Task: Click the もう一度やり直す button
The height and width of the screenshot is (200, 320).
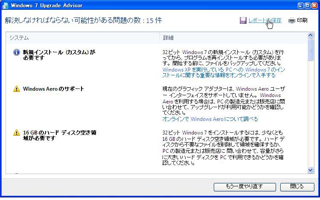Action: point(245,187)
